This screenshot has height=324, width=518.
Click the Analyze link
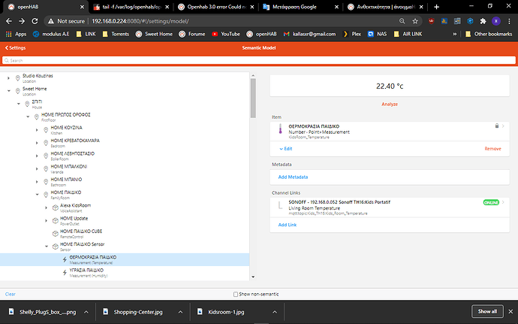[390, 104]
